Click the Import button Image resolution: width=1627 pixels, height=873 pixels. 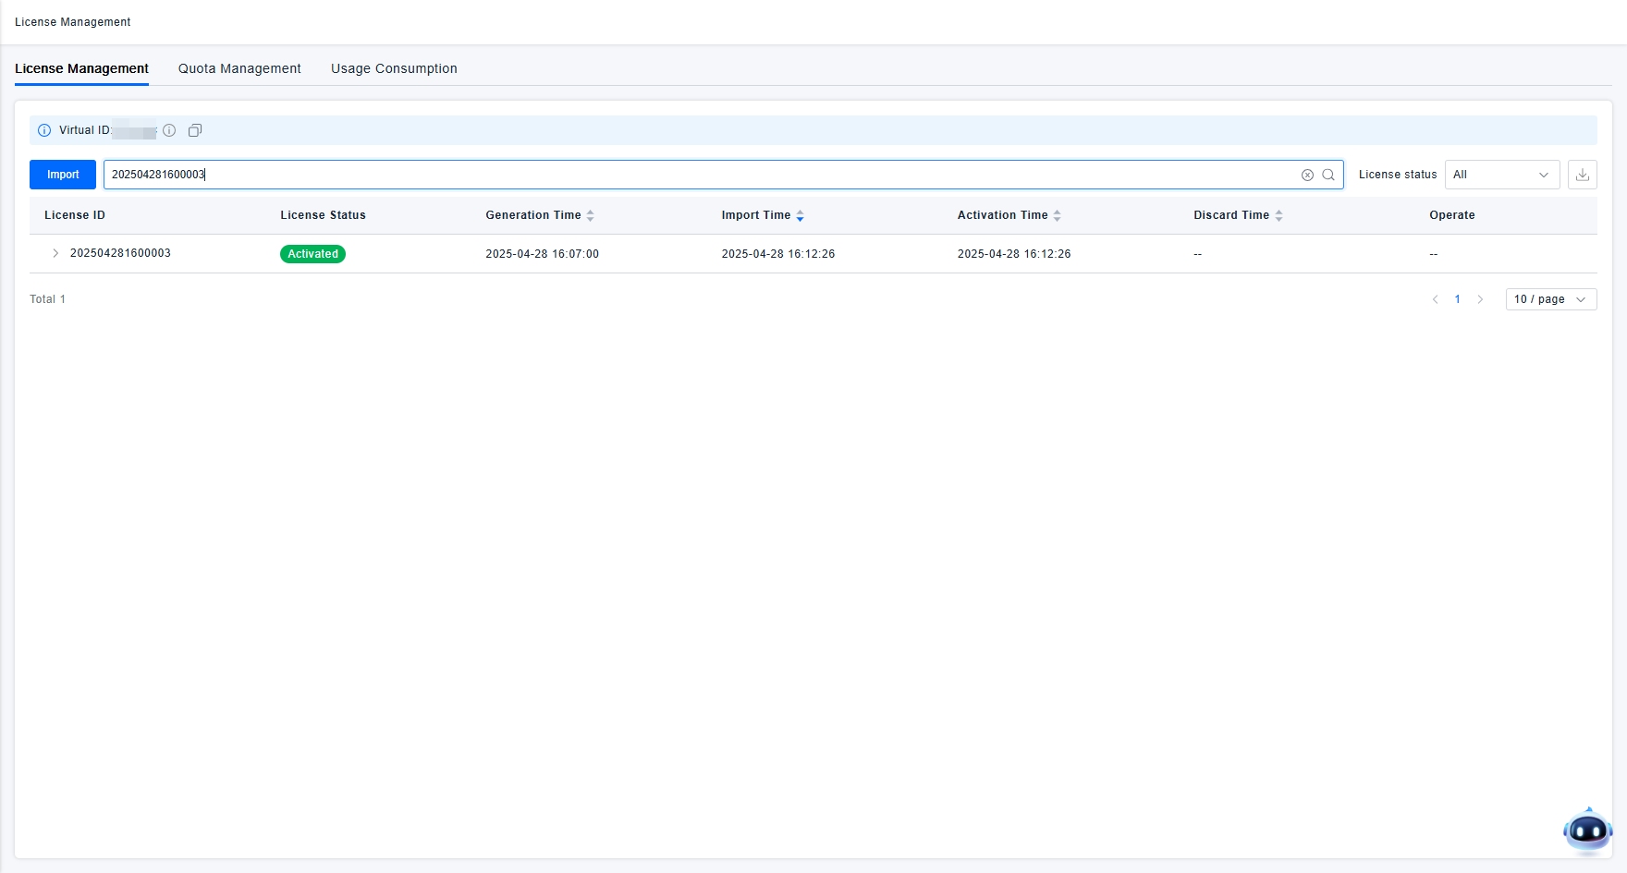(x=63, y=175)
